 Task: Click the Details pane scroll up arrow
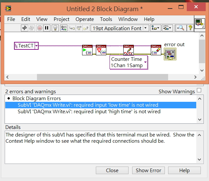[200, 135]
